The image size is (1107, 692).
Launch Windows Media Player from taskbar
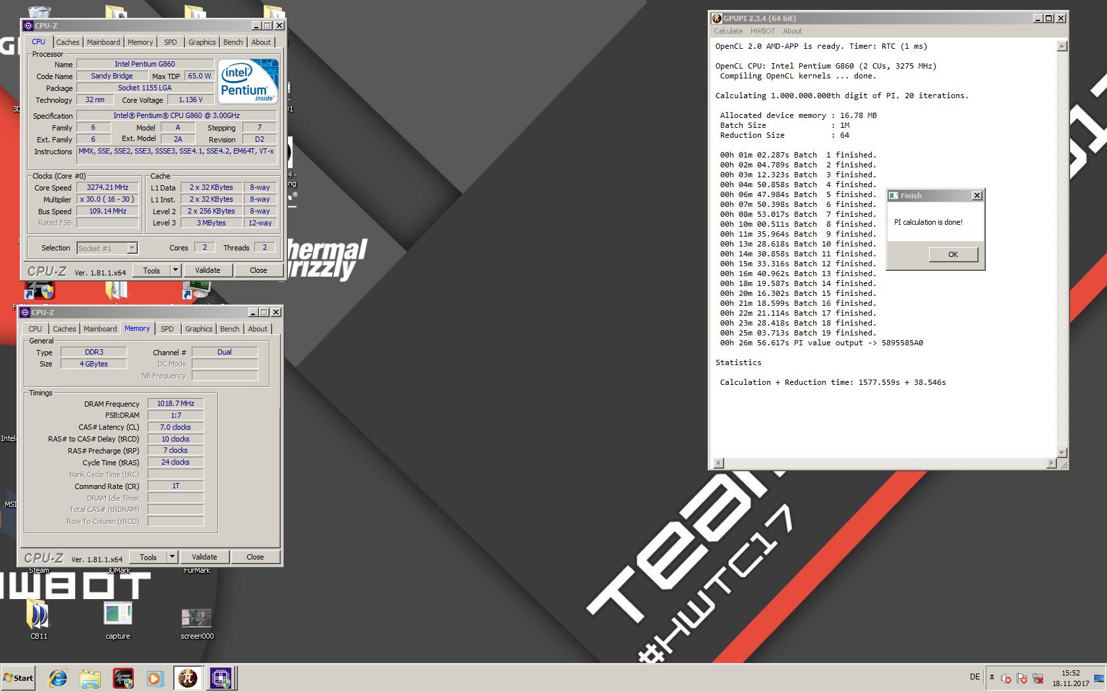(155, 678)
